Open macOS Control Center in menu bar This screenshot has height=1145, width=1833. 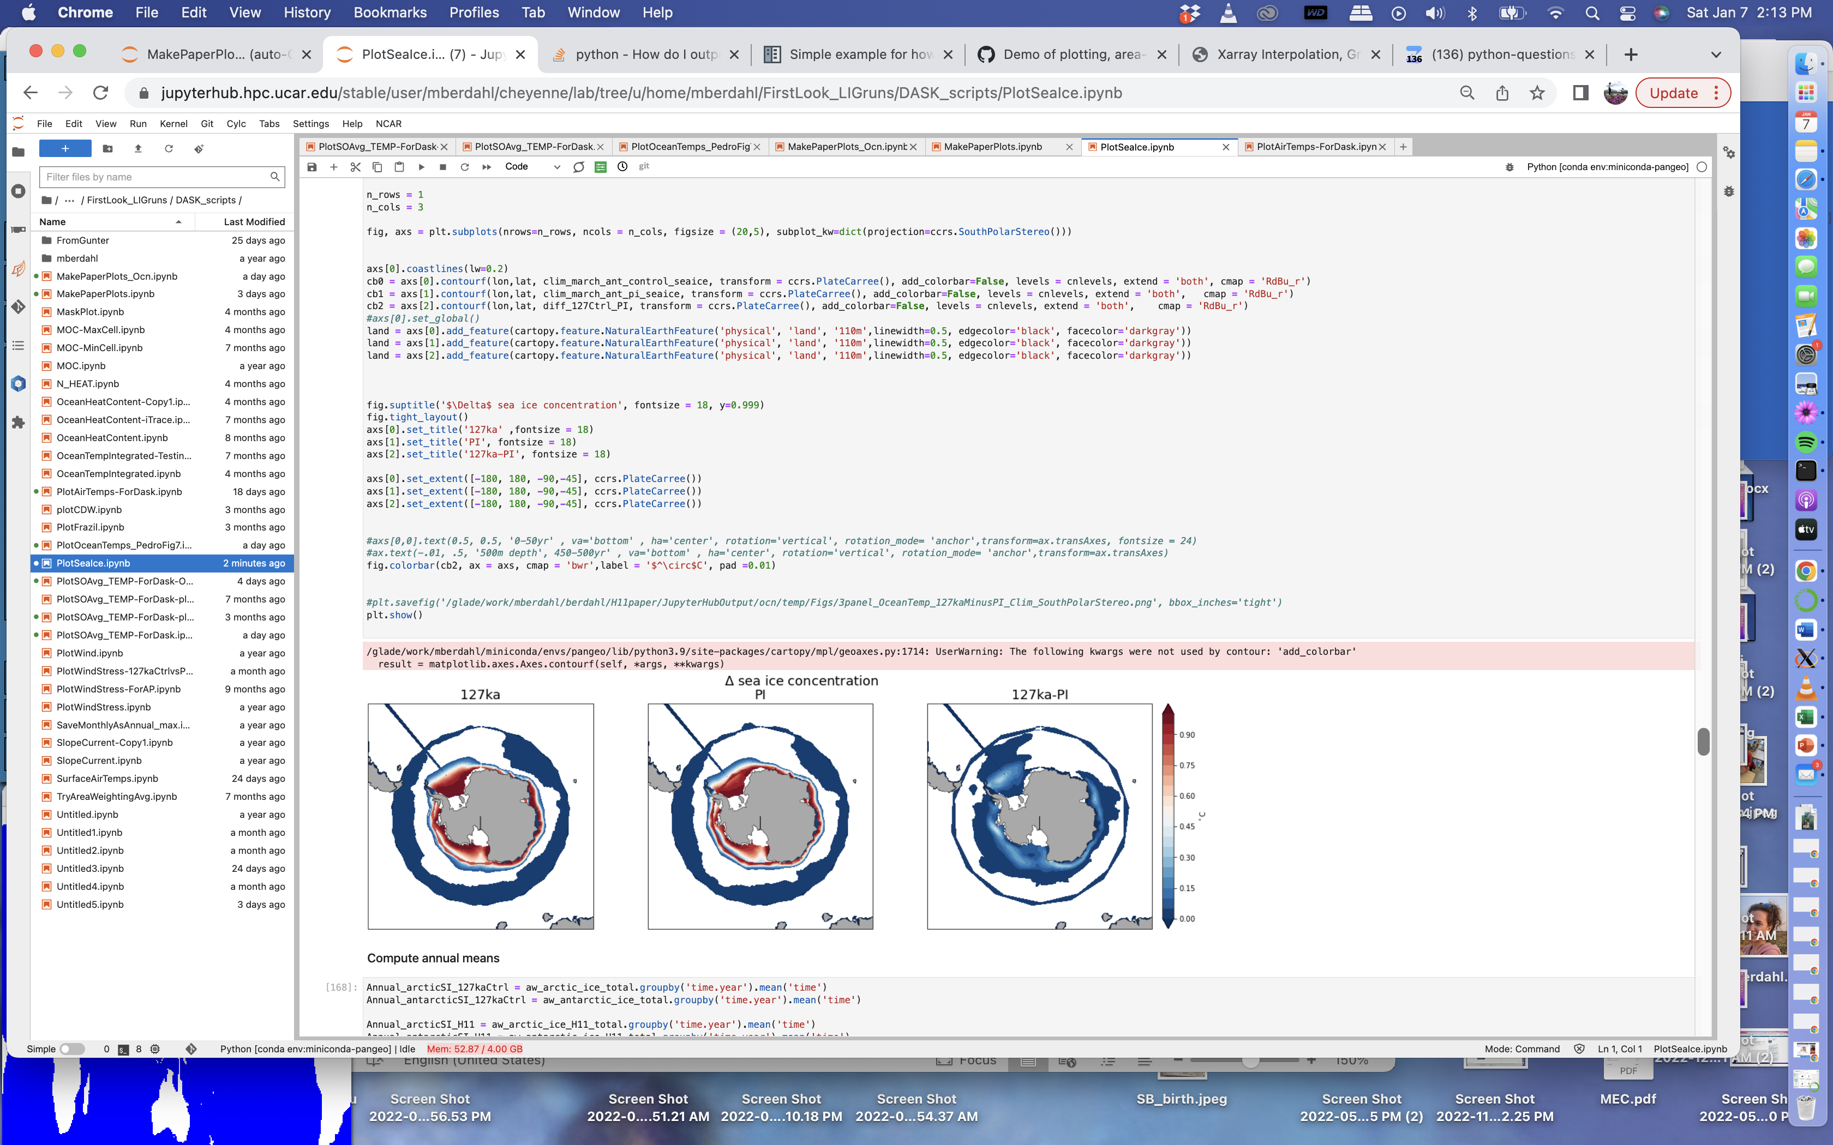click(x=1628, y=13)
